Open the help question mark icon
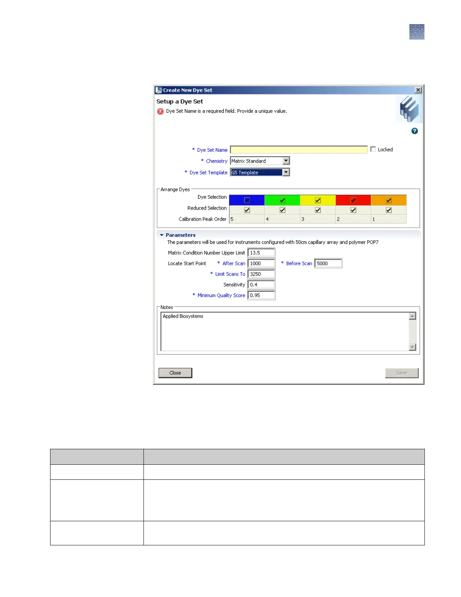 point(414,131)
